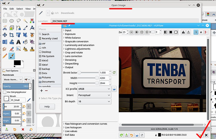Screen dimensions: 216x139
Task: Select the Free Select lasso tool
Action: (19, 21)
